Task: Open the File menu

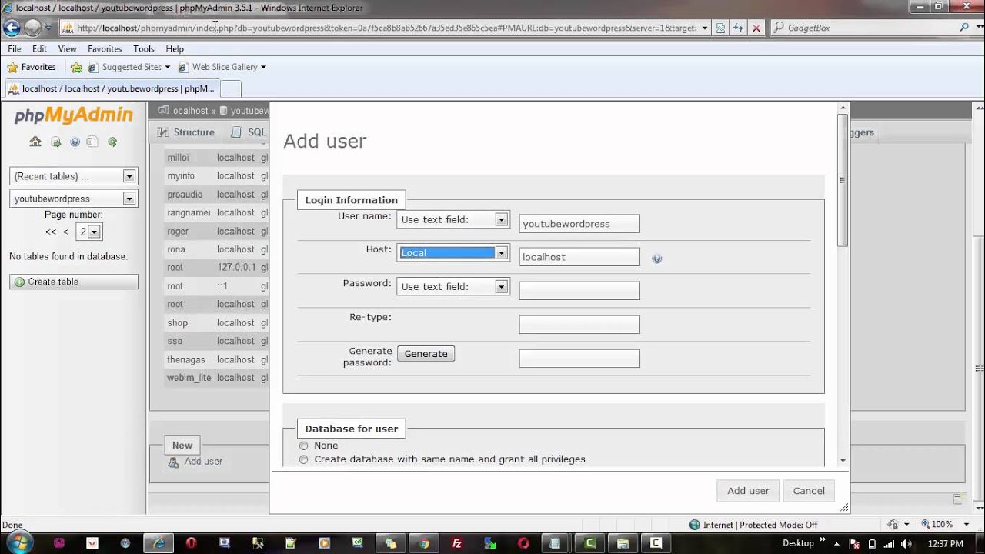Action: coord(15,48)
